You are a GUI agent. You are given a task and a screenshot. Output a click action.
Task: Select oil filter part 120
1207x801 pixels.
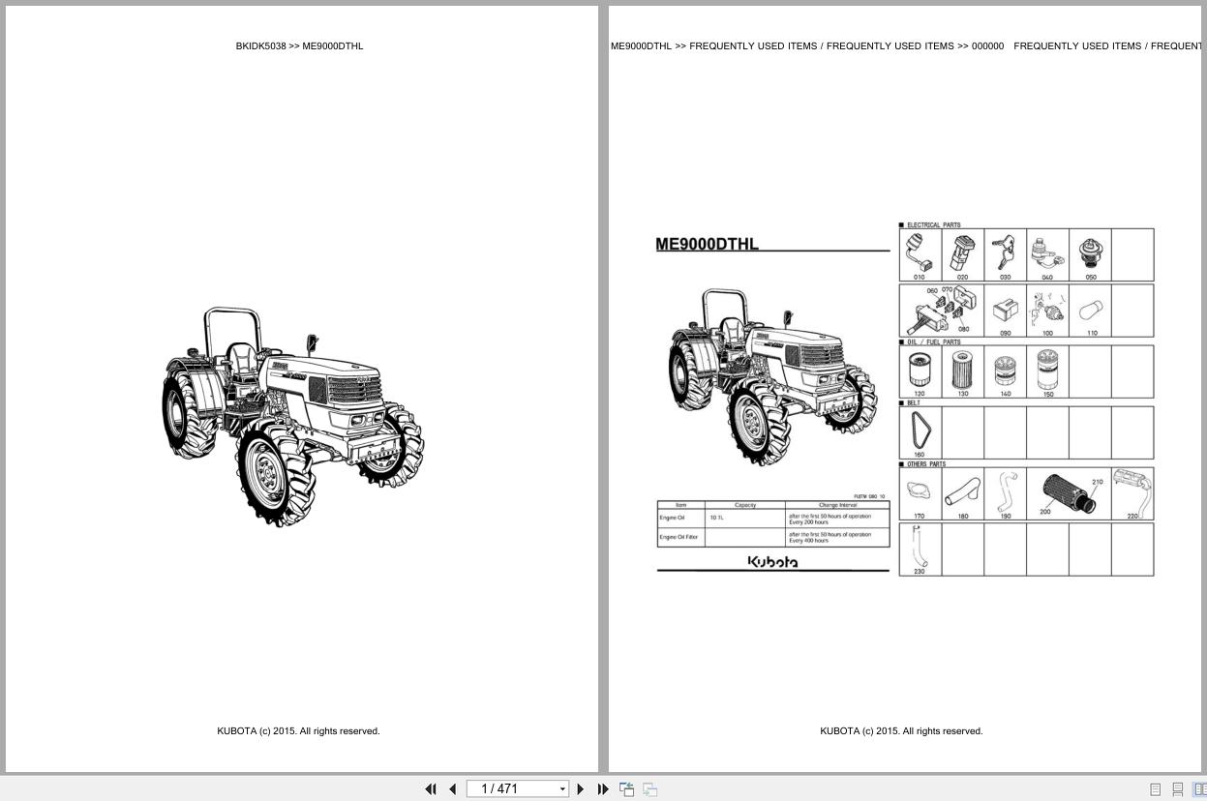(920, 371)
